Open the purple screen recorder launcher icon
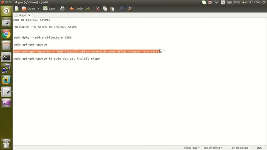267x150 pixels. click(6, 103)
